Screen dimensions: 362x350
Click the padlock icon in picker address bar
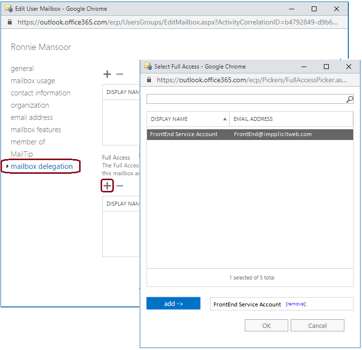pyautogui.click(x=149, y=80)
